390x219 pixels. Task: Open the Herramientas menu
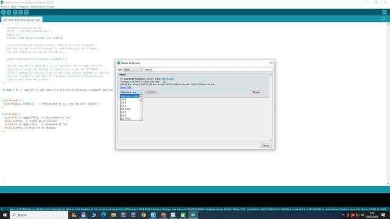coord(38,7)
